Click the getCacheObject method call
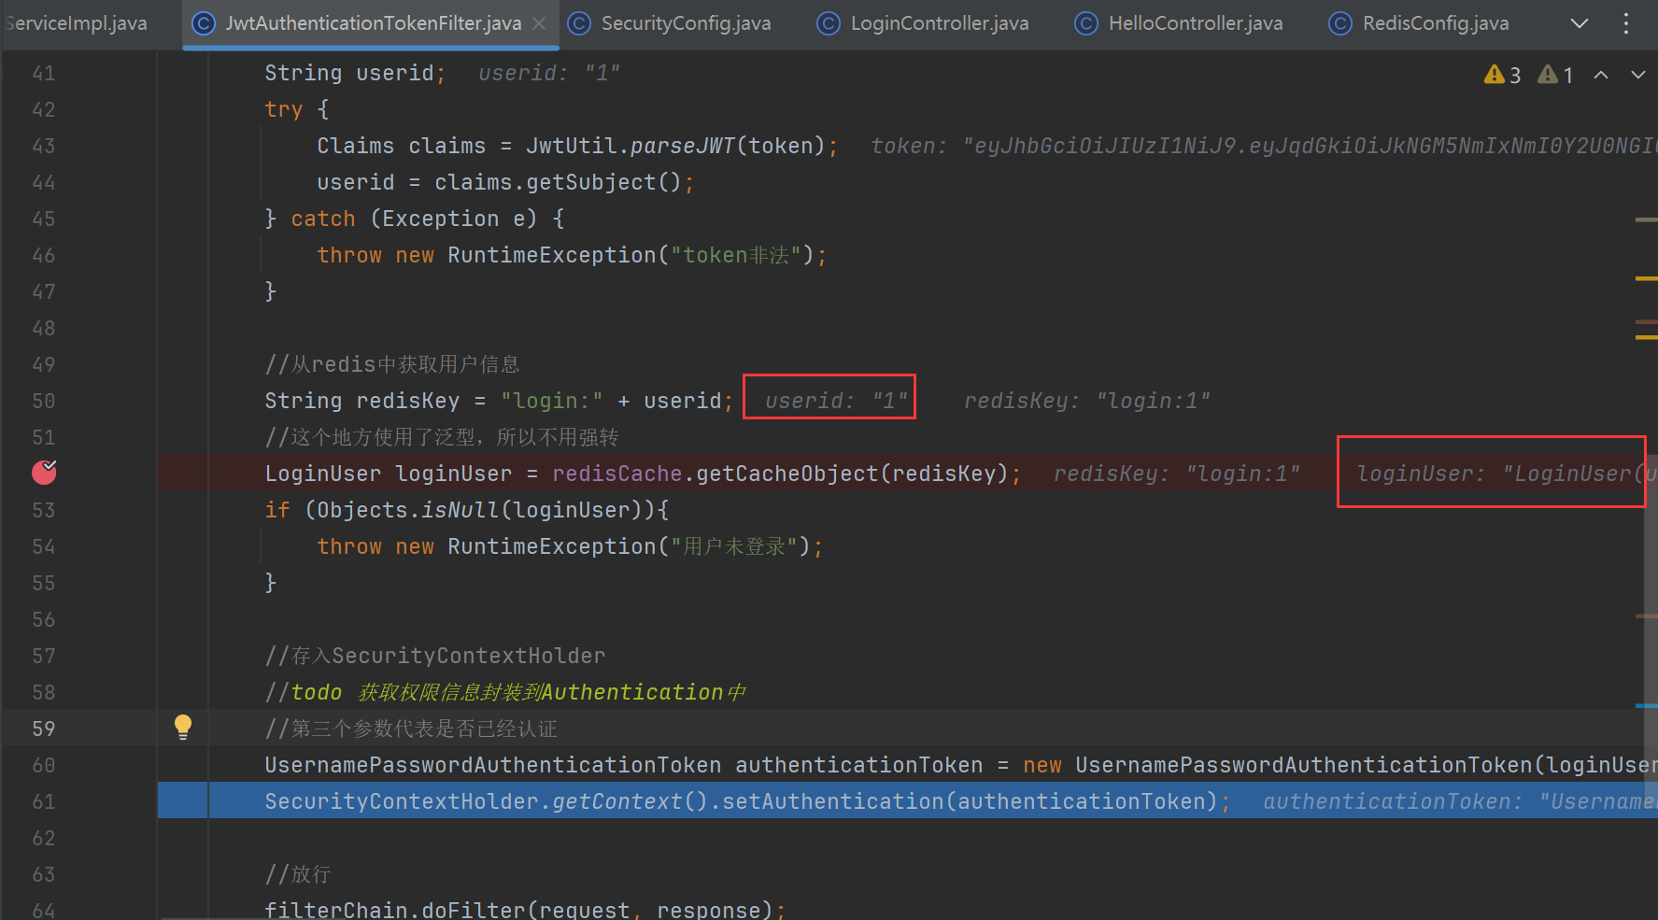This screenshot has height=920, width=1658. [787, 474]
